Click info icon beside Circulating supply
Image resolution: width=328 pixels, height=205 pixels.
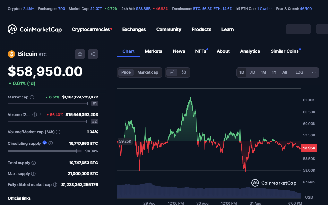pyautogui.click(x=51, y=143)
